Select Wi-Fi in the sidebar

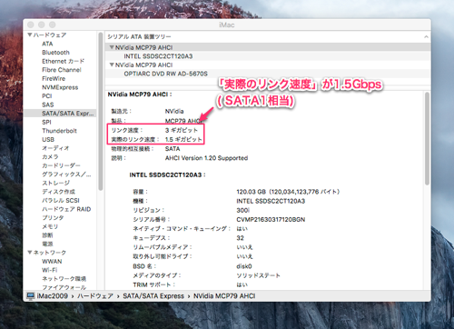[50, 270]
